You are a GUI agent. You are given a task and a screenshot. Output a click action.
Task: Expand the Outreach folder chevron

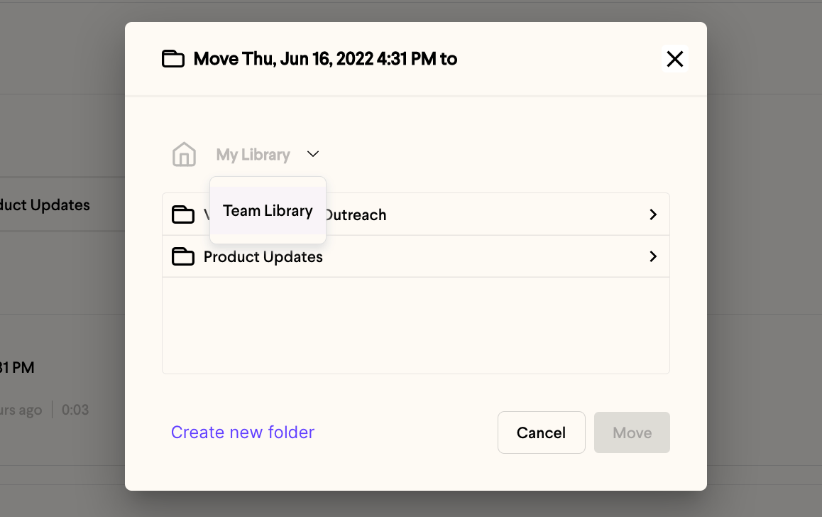click(652, 214)
